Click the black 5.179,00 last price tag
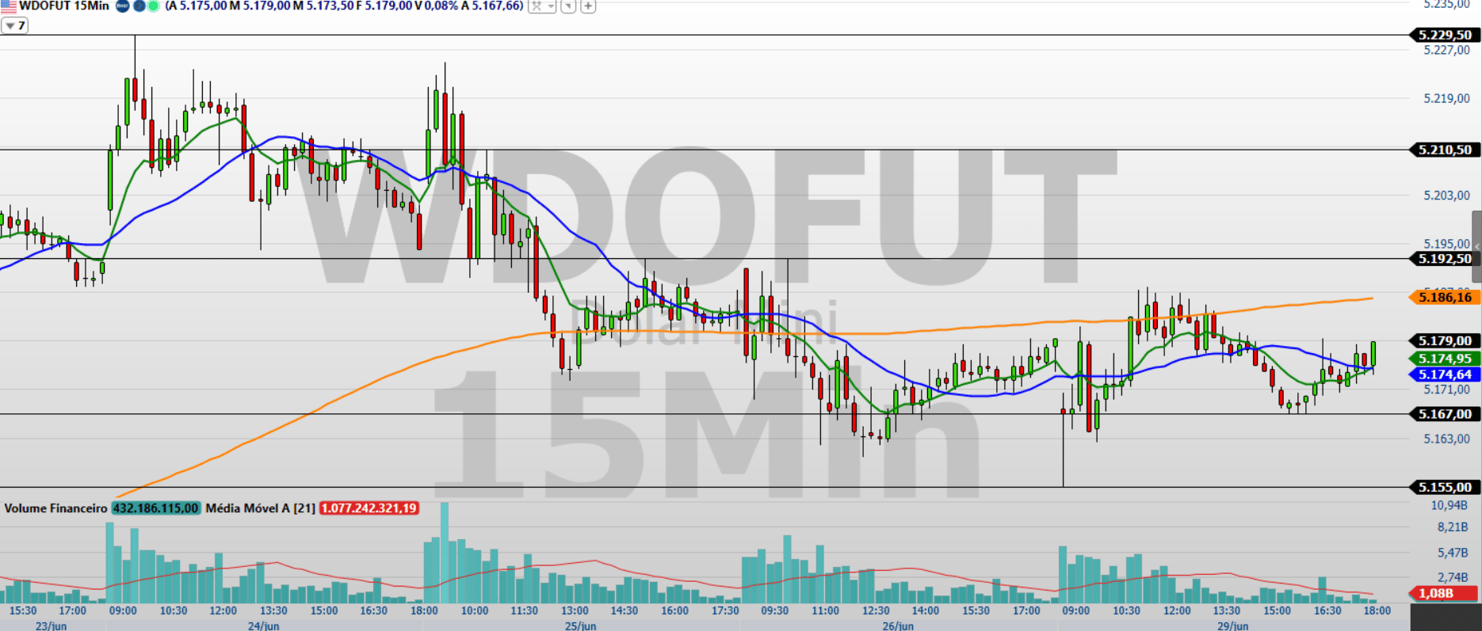The image size is (1482, 631). click(1445, 341)
